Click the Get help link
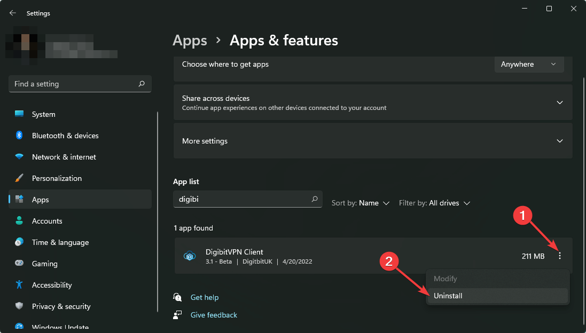 click(x=204, y=297)
